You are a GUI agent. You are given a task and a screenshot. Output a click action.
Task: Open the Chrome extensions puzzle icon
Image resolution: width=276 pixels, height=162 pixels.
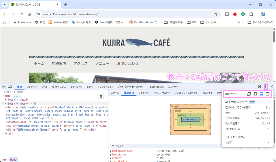(251, 14)
